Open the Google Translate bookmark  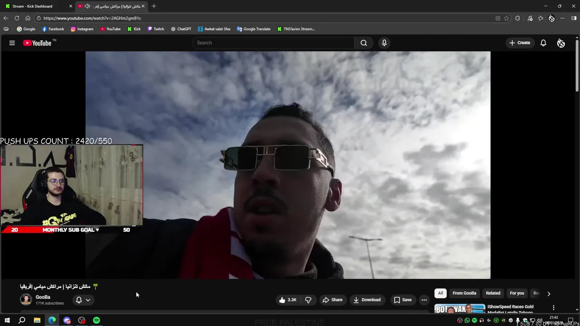[254, 29]
